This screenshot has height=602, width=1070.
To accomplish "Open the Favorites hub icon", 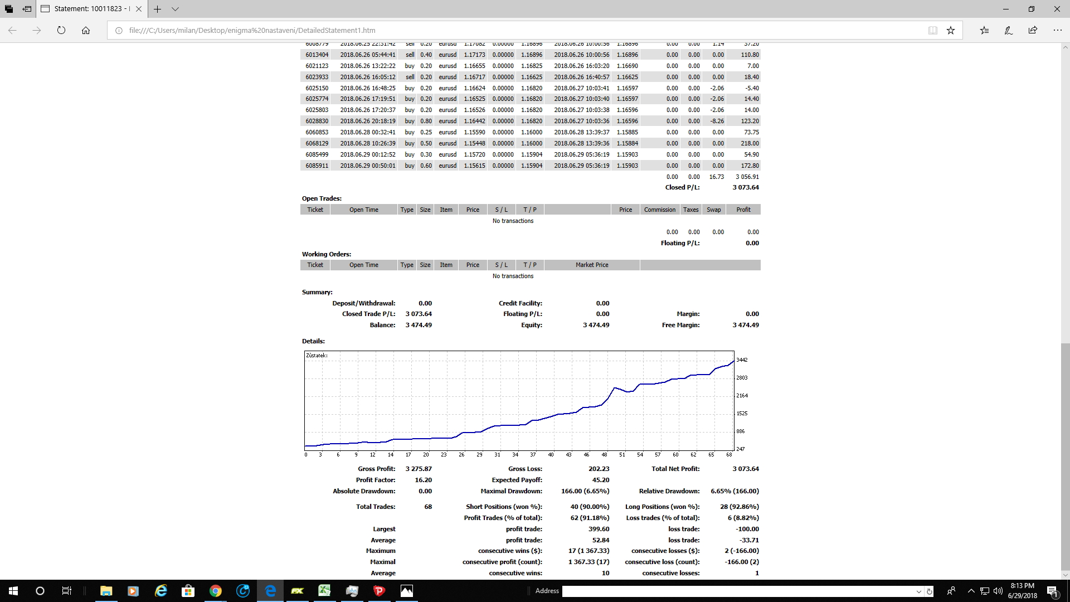I will tap(984, 31).
